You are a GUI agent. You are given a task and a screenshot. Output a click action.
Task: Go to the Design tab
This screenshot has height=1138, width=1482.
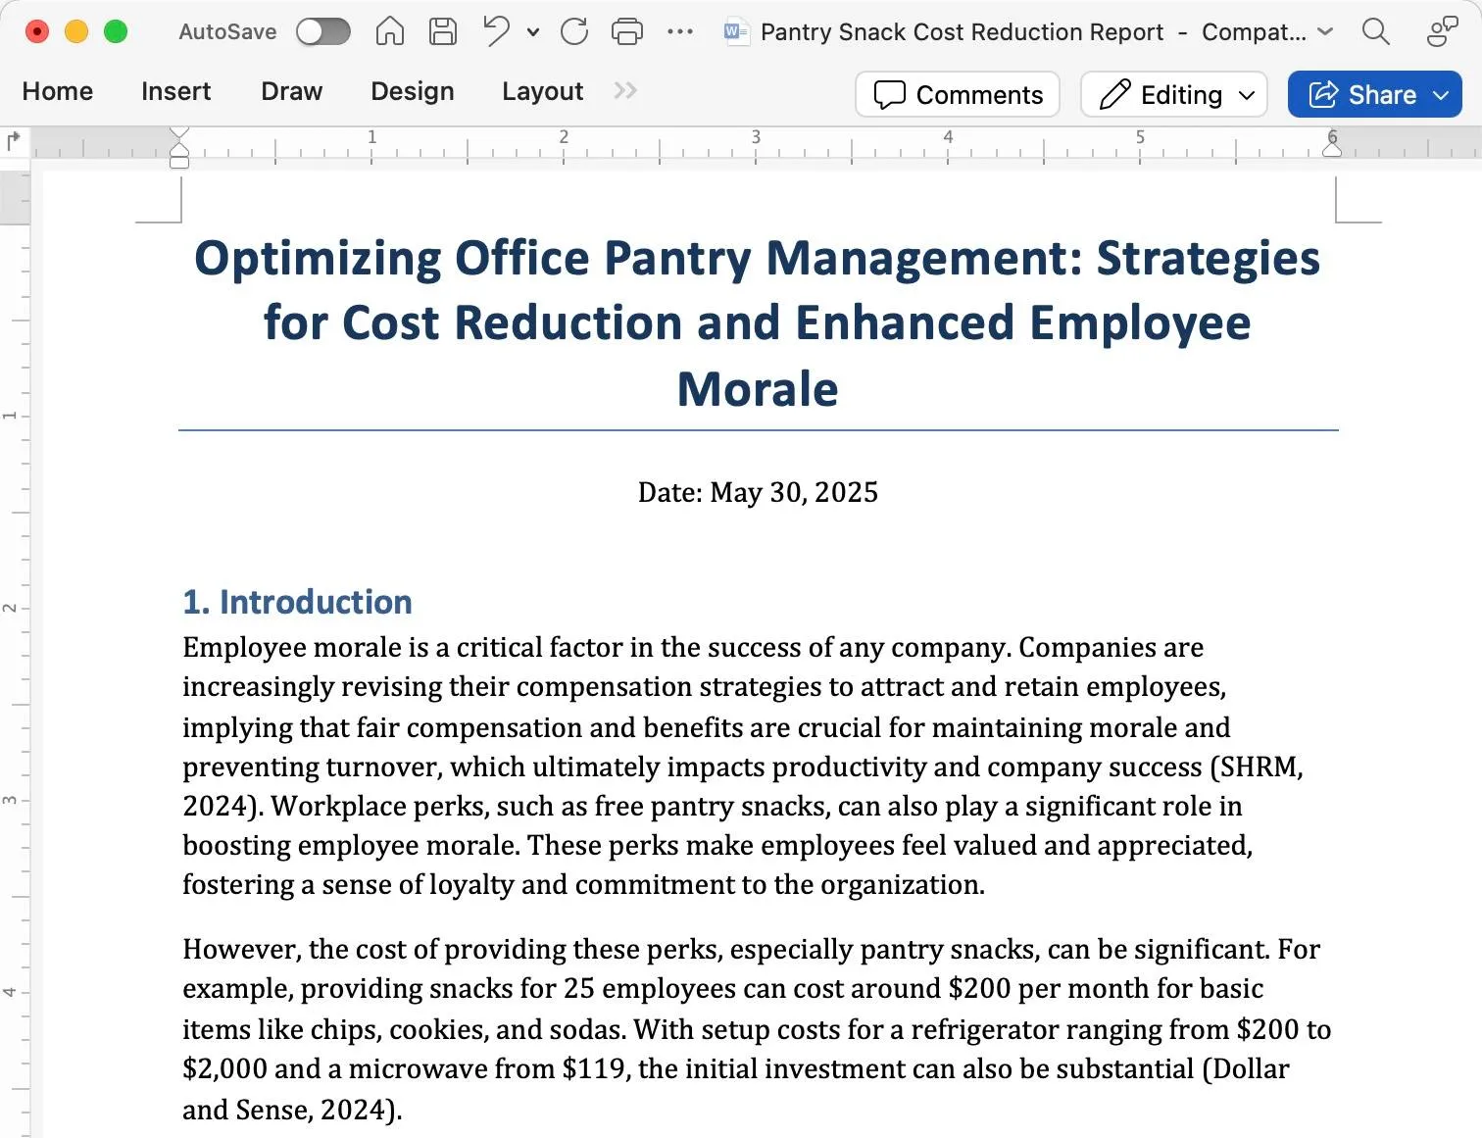coord(412,91)
